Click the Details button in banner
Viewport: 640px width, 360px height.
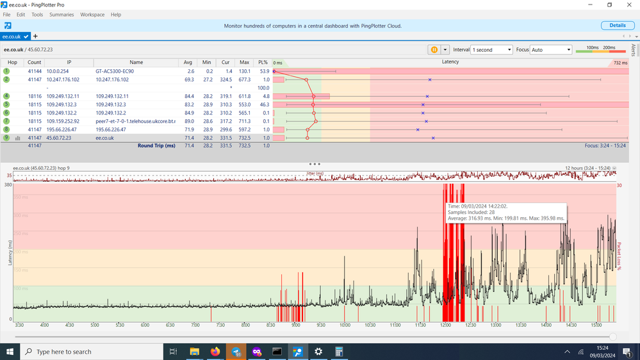coord(617,26)
